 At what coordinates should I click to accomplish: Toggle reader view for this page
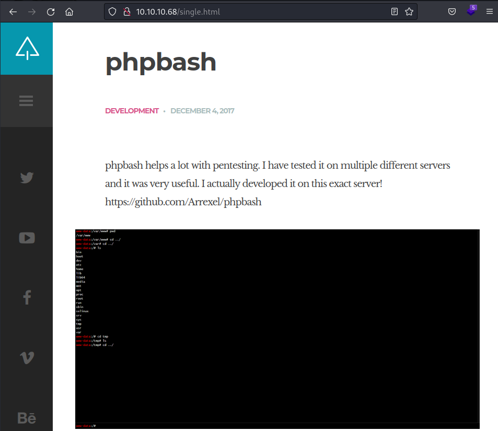pyautogui.click(x=395, y=11)
